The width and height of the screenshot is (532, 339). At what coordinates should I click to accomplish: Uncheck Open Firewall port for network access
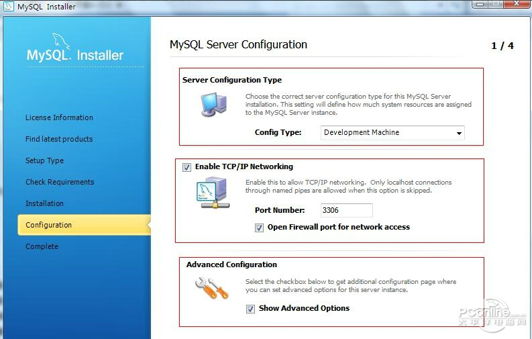(259, 228)
